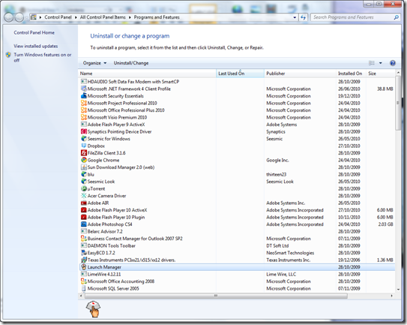The image size is (407, 325).
Task: Click the Adobe AIR icon
Action: coord(84,203)
